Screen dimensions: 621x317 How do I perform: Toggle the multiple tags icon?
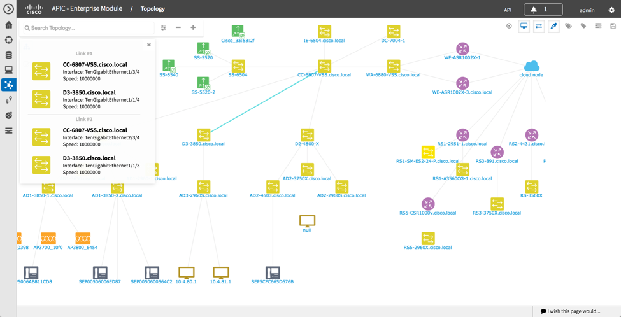[568, 26]
